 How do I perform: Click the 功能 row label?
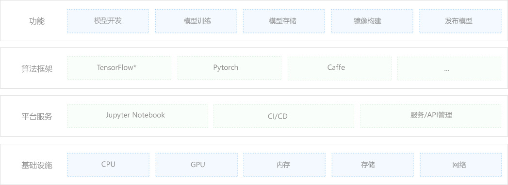pyautogui.click(x=37, y=21)
